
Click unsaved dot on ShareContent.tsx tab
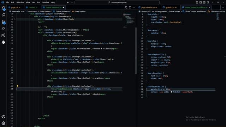(x=63, y=7)
